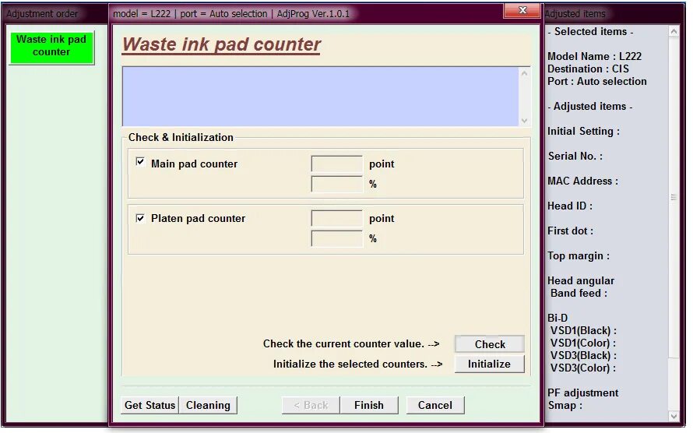
Task: Click the log area scroll down arrow
Action: pos(524,121)
